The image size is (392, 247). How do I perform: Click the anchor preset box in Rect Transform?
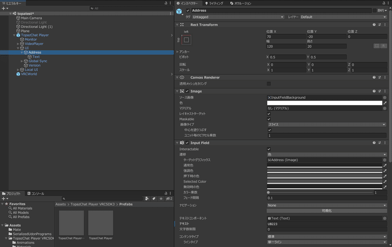point(187,39)
